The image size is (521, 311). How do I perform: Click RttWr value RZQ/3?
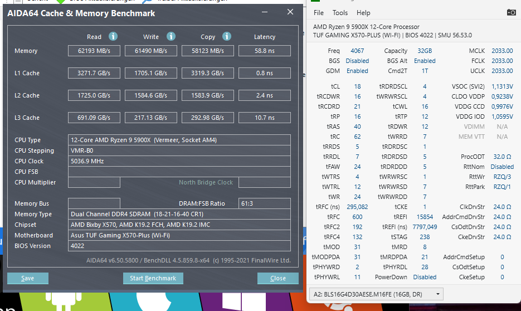tap(502, 177)
